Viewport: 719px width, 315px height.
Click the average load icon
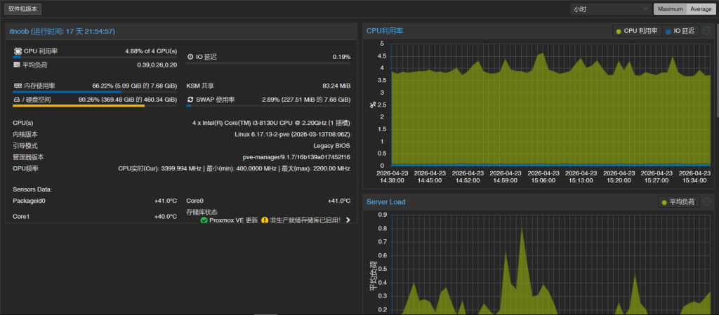click(18, 65)
